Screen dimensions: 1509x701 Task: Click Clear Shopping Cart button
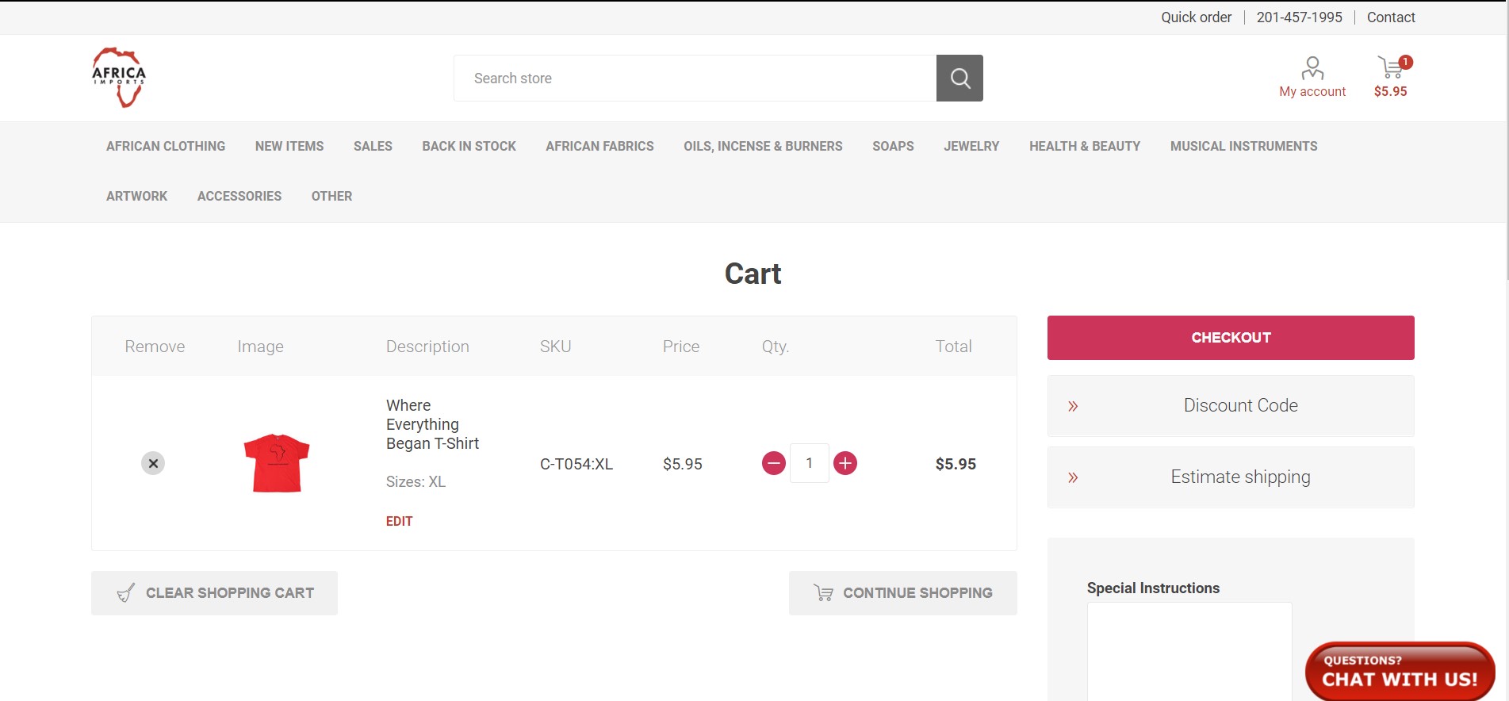[x=214, y=593]
